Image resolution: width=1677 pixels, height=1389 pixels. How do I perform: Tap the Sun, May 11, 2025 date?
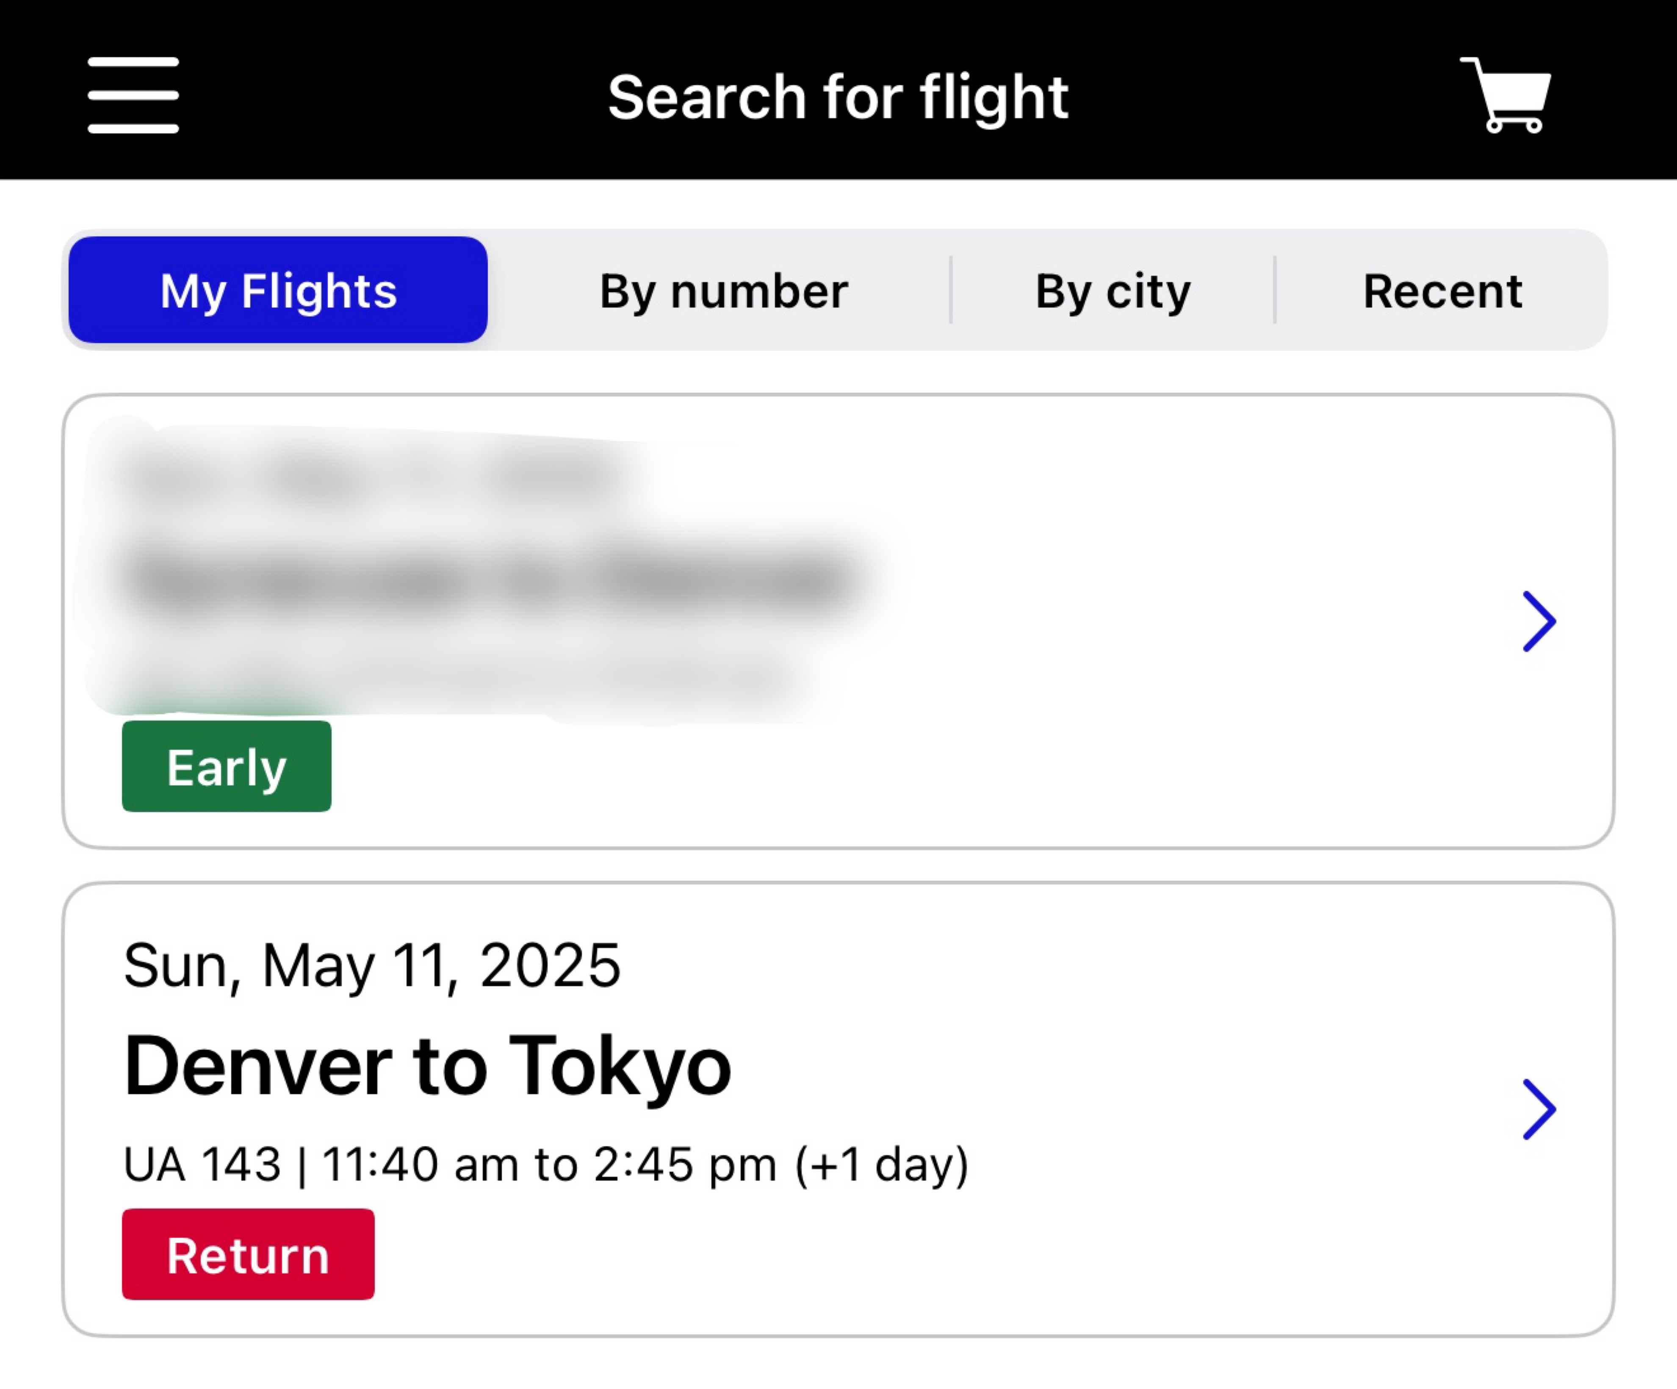(372, 967)
